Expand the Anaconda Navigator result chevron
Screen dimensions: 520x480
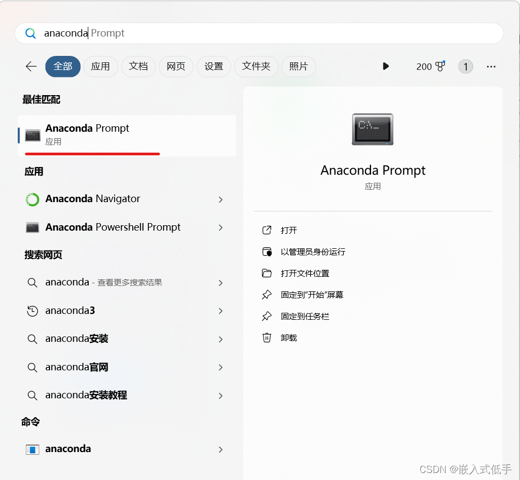pyautogui.click(x=220, y=199)
